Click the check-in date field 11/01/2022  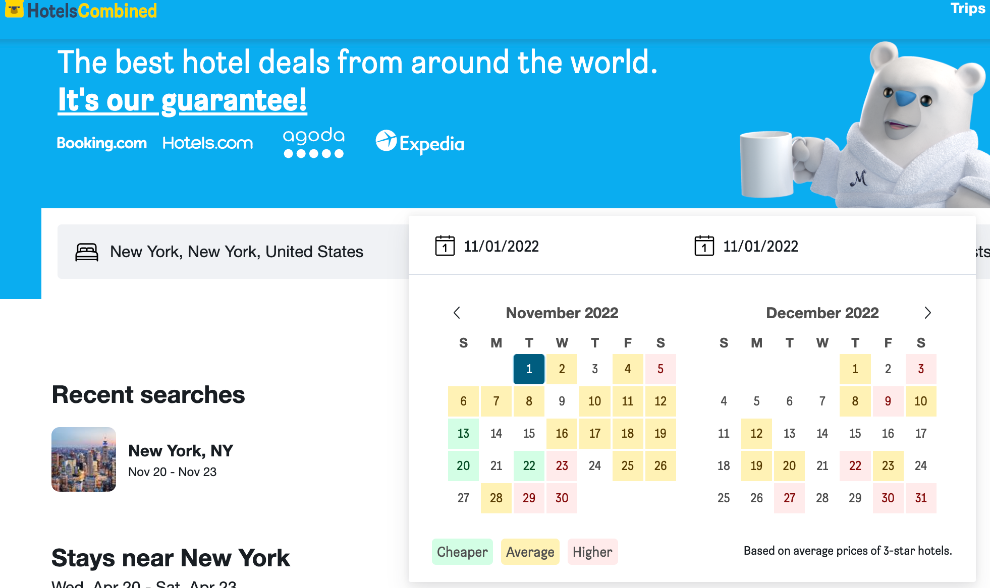click(501, 246)
